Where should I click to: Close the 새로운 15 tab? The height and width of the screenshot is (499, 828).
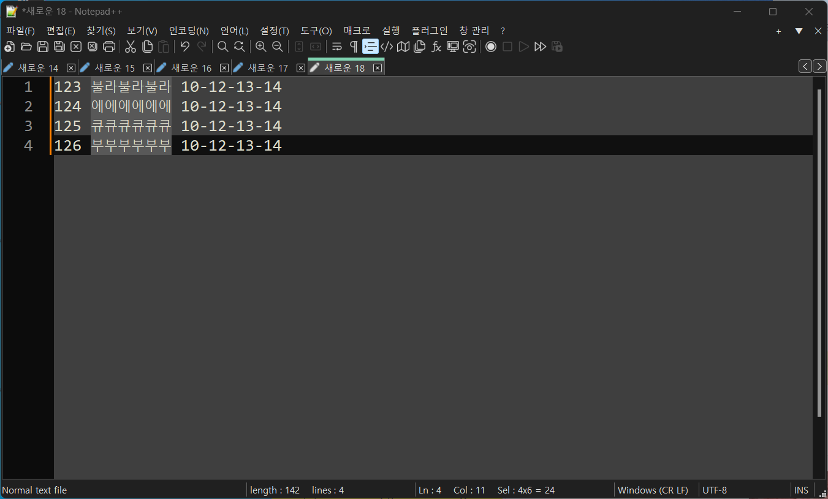click(x=148, y=68)
